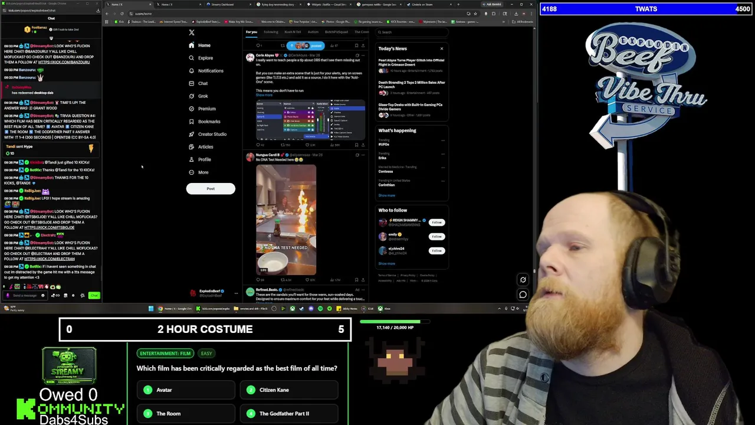Open the Autism timeline tab
Image resolution: width=755 pixels, height=425 pixels.
(313, 32)
